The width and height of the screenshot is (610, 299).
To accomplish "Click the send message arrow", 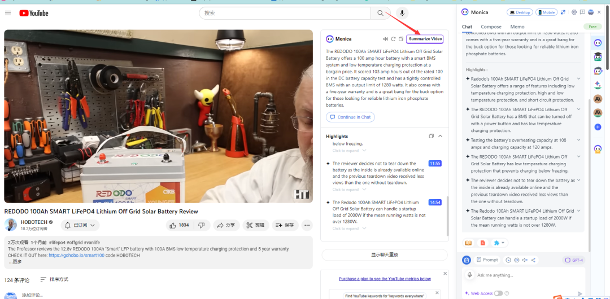I will click(579, 294).
